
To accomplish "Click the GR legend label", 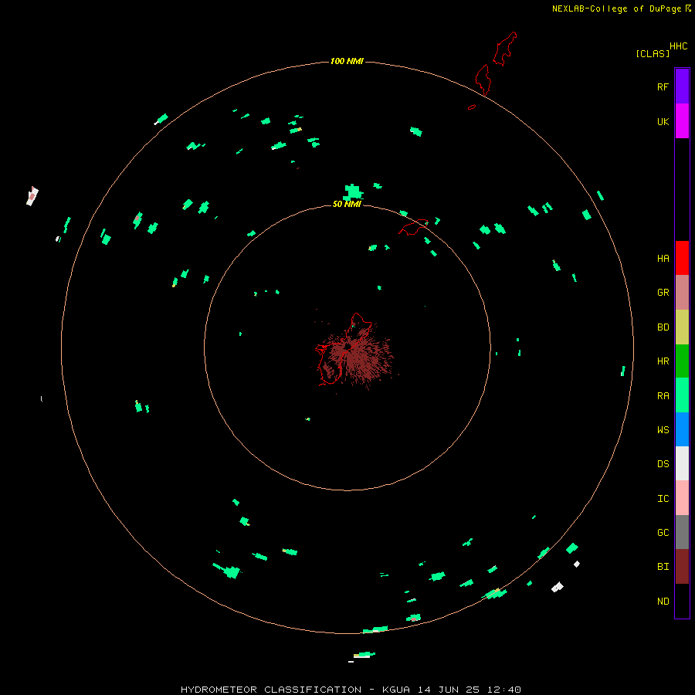I will (x=663, y=293).
